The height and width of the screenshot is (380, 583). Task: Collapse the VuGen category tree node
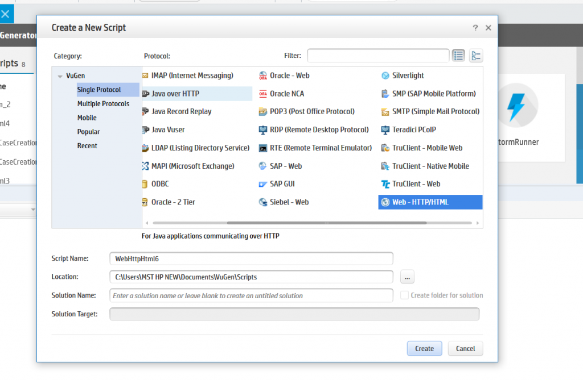[x=60, y=76]
